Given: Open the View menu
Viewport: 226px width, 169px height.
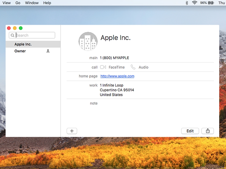Looking at the screenshot, I should pyautogui.click(x=6, y=3).
